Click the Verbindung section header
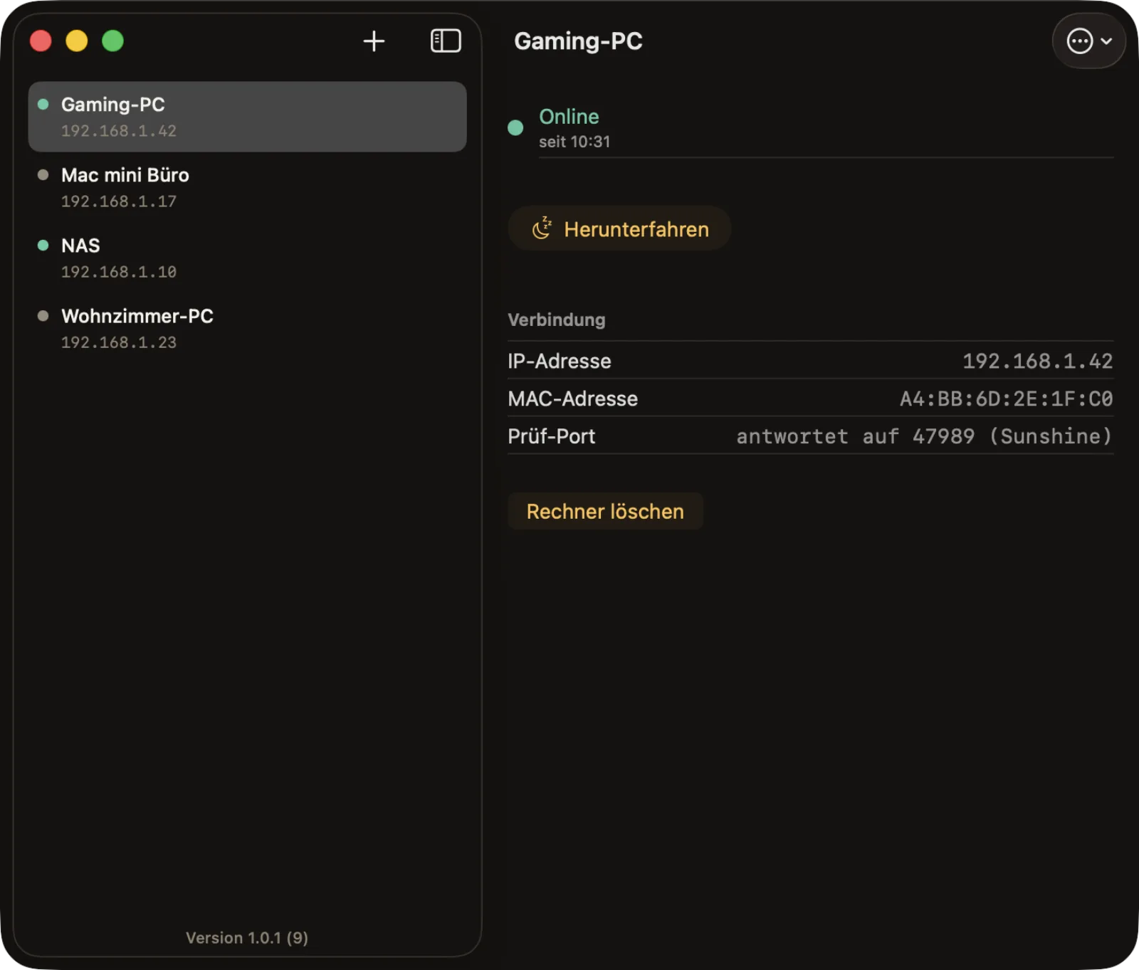The height and width of the screenshot is (970, 1139). coord(557,320)
